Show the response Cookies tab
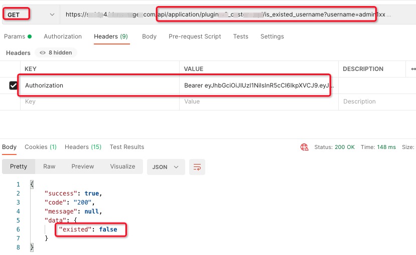The width and height of the screenshot is (416, 255). (40, 147)
